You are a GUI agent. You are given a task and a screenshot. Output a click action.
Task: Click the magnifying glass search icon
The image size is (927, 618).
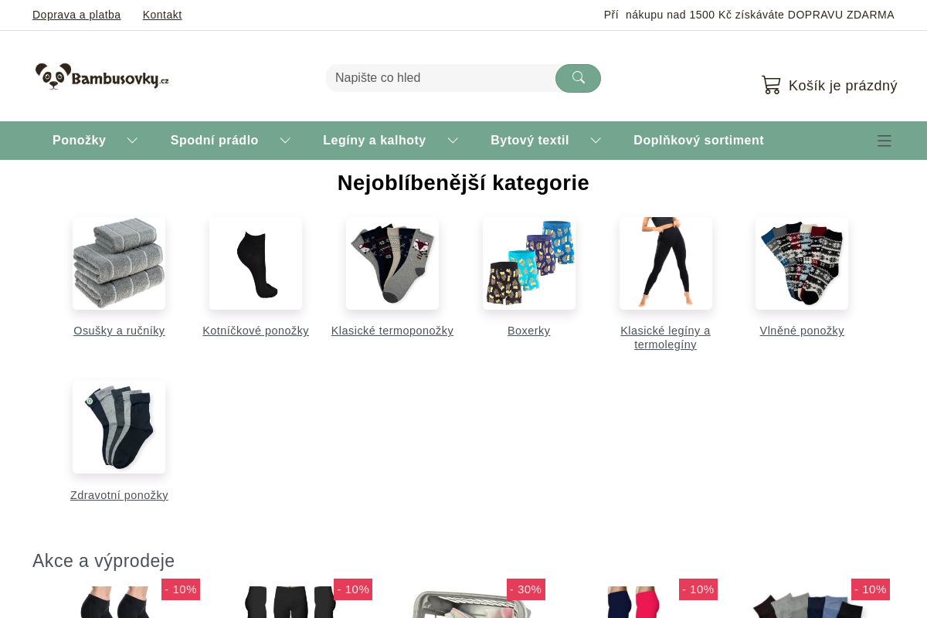tap(578, 78)
